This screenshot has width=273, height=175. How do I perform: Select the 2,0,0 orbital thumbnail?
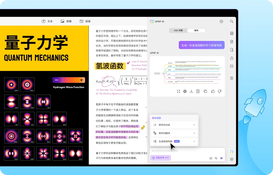(11, 85)
